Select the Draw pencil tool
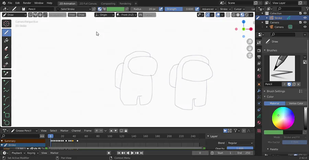Image resolution: width=309 pixels, height=160 pixels. 7,33
